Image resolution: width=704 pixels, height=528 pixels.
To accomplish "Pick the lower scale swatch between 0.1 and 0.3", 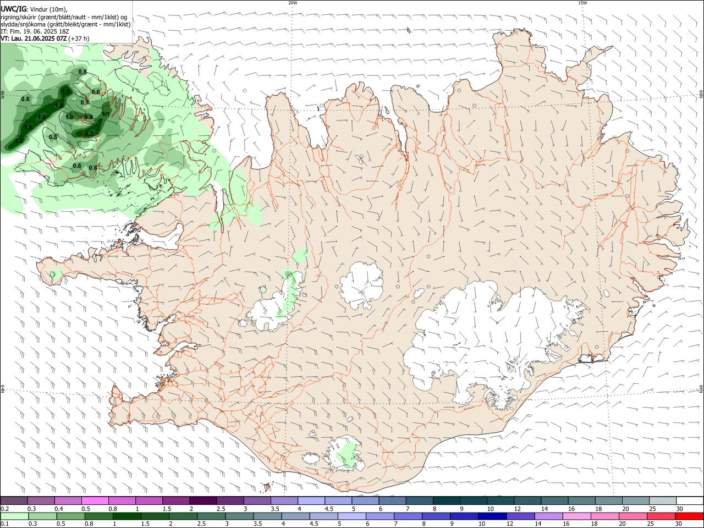I will click(14, 516).
